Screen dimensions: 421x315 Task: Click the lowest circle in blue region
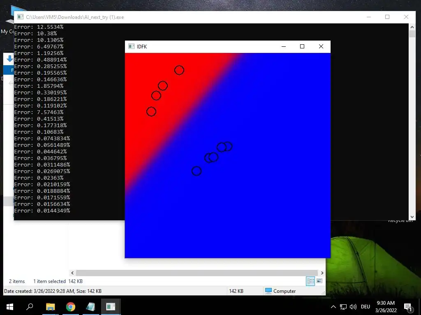pyautogui.click(x=197, y=171)
